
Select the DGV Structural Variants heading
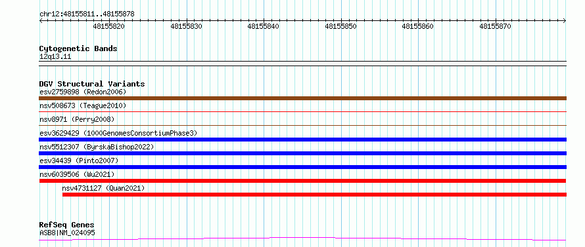point(92,84)
